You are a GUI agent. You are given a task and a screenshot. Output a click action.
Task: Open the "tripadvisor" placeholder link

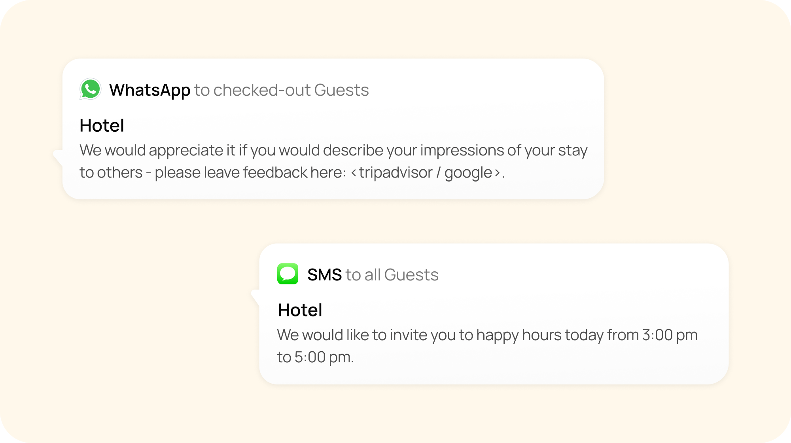pyautogui.click(x=395, y=173)
